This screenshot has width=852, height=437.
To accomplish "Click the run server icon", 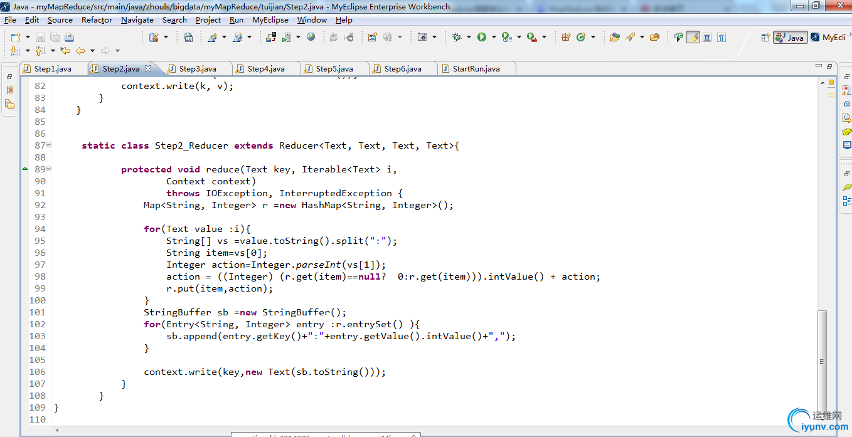I will tap(286, 37).
